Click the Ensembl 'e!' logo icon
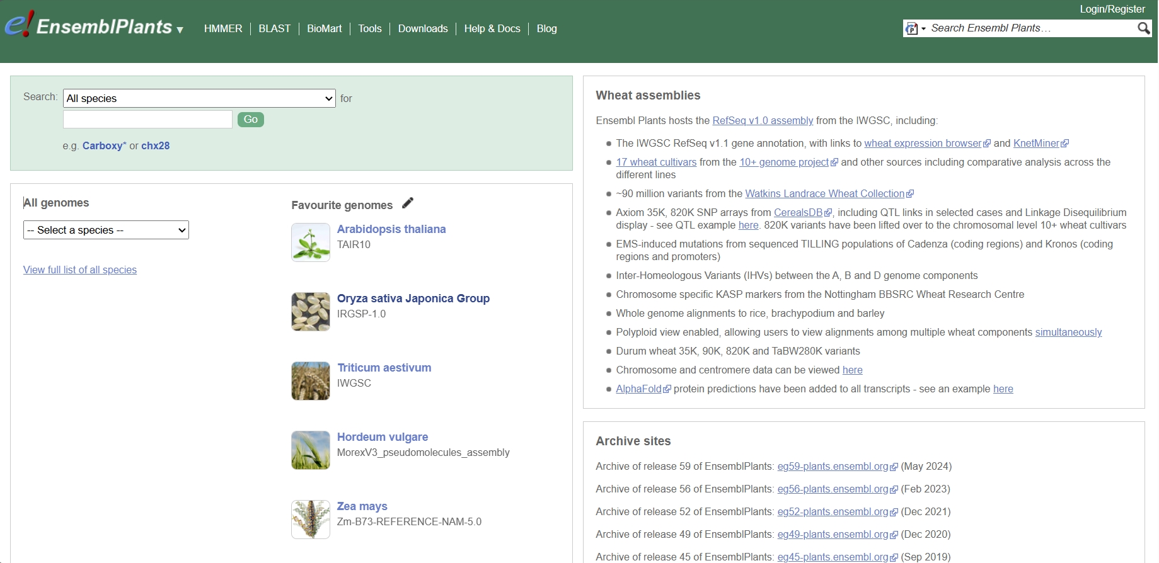 (x=19, y=24)
